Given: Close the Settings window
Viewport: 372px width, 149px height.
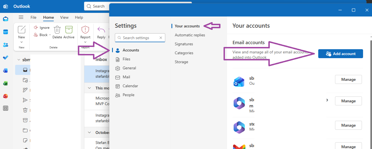Looking at the screenshot, I should (x=367, y=10).
